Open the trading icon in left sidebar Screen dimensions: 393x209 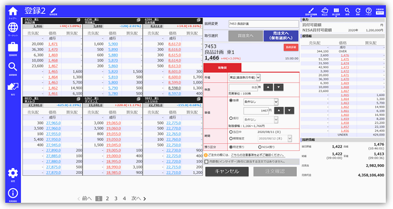[x=13, y=87]
